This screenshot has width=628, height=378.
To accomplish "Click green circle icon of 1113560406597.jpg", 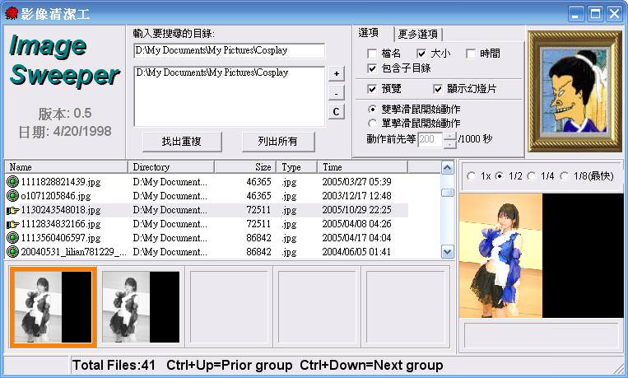I will 13,238.
